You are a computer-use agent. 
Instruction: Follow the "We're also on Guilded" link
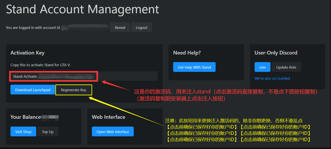(273, 78)
